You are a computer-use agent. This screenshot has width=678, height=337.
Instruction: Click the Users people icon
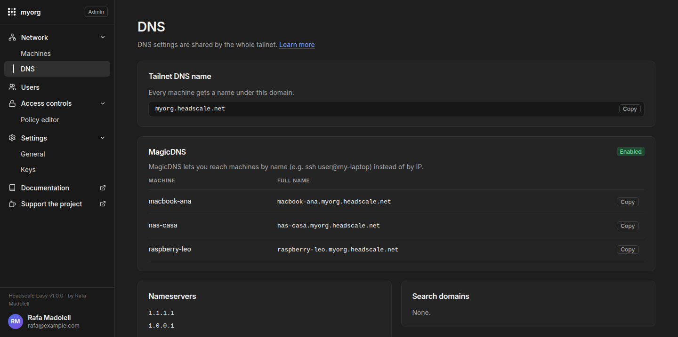click(x=12, y=87)
